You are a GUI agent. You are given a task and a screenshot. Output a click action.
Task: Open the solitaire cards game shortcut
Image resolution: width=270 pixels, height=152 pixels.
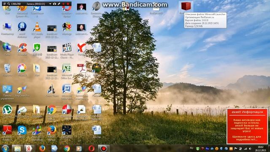pos(67,27)
